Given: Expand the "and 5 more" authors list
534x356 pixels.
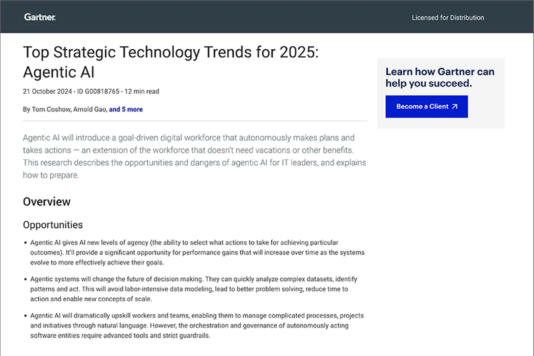Looking at the screenshot, I should point(126,109).
